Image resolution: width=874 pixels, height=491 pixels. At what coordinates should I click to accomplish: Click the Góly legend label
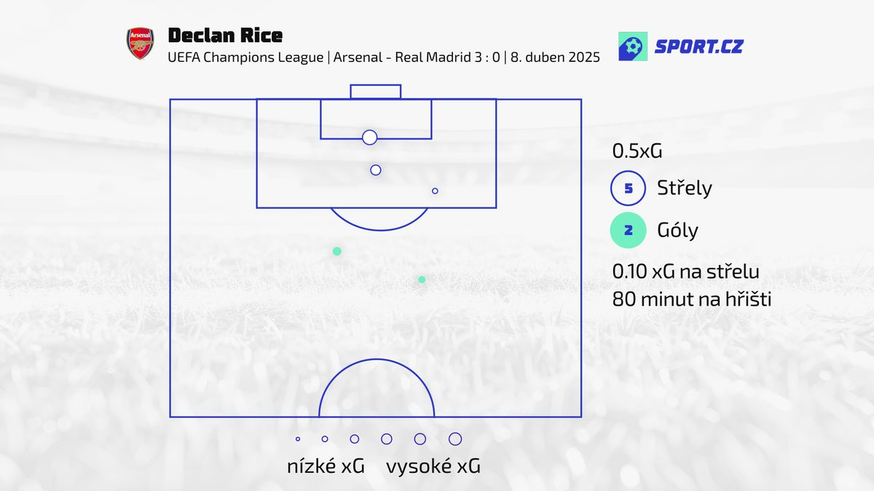pyautogui.click(x=677, y=231)
